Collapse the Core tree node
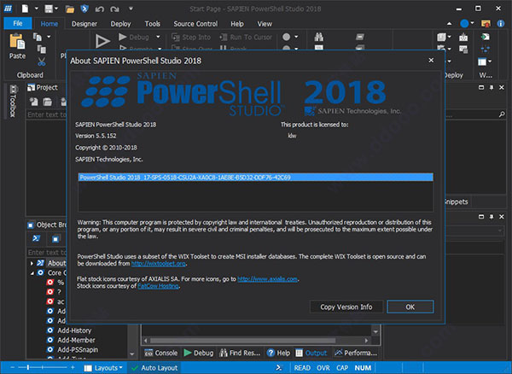This screenshot has height=374, width=512. [x=32, y=273]
